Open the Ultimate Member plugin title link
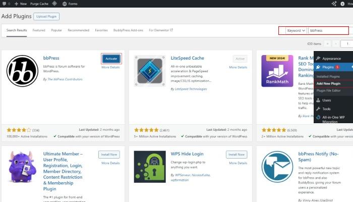353x202 pixels. (x=63, y=171)
